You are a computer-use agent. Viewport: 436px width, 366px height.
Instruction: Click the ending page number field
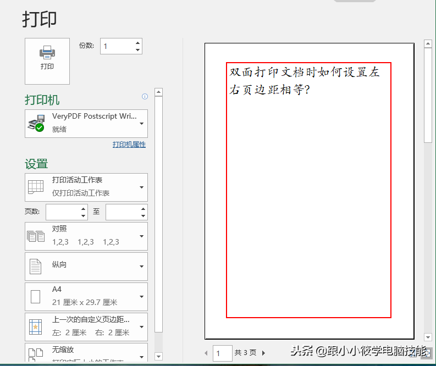point(122,212)
